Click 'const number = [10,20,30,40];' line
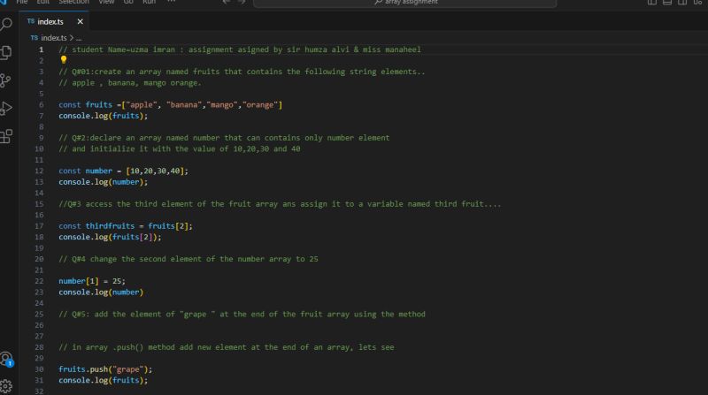 123,171
